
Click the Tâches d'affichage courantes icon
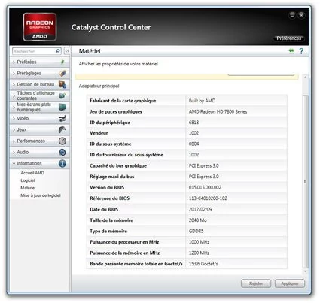(x=62, y=95)
